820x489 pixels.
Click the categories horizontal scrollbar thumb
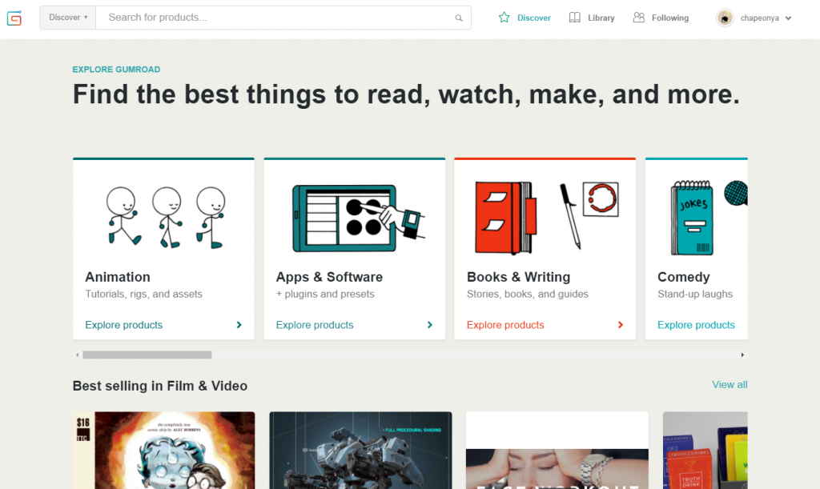[147, 355]
